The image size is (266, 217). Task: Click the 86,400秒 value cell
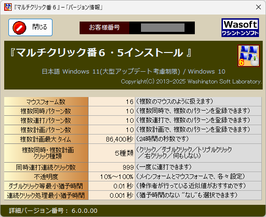pos(111,139)
